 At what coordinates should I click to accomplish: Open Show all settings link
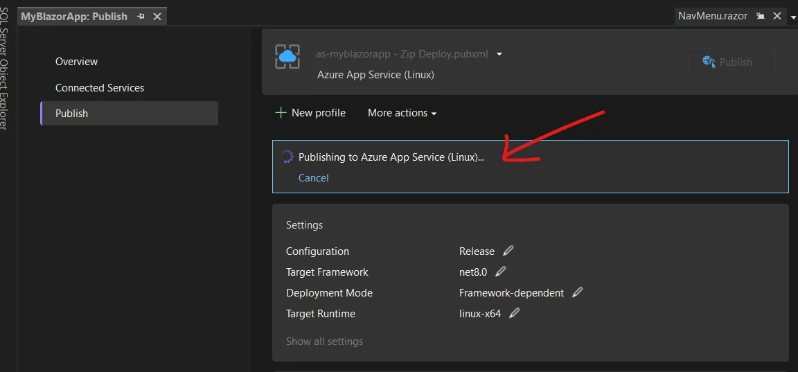[325, 341]
